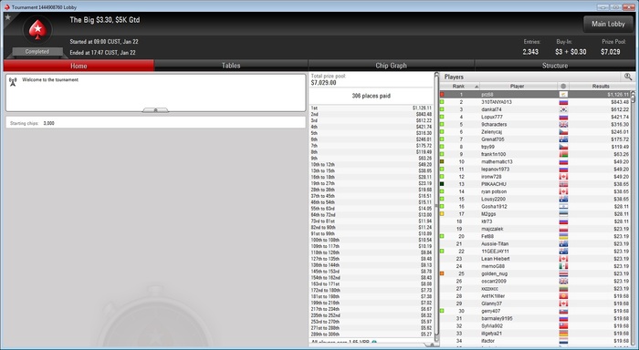Click the flag beside Ant1K1ller
639x350 pixels.
click(x=563, y=296)
